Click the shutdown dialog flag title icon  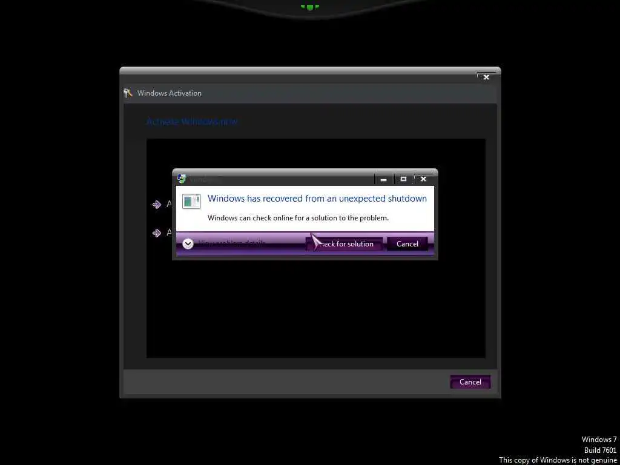tap(182, 179)
